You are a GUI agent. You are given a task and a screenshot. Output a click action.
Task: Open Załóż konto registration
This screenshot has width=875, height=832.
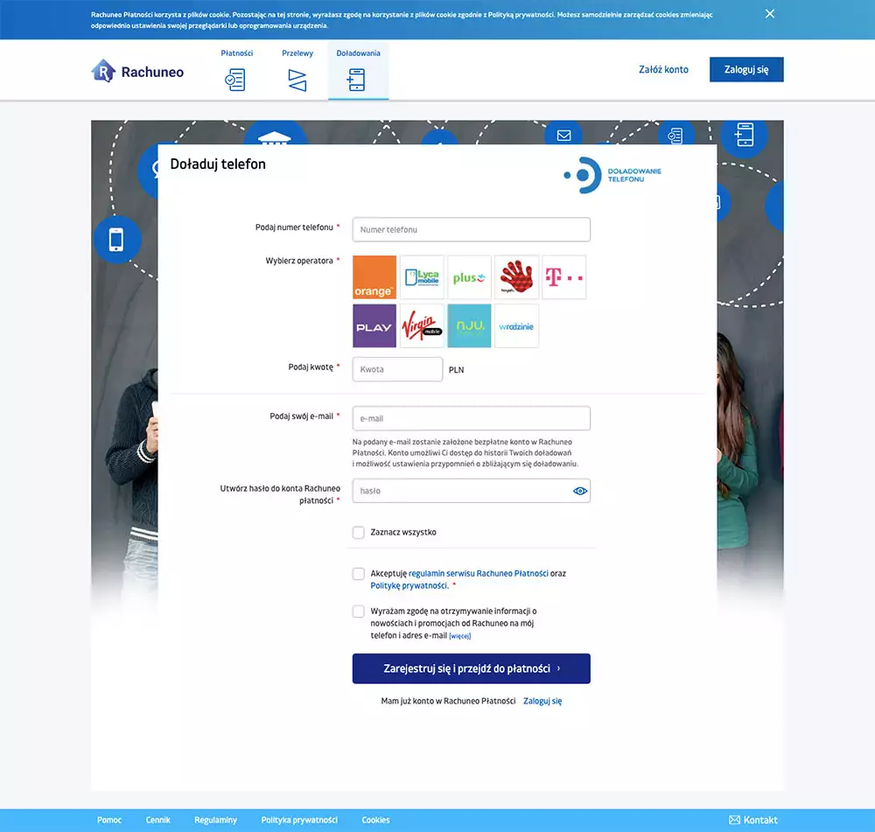point(663,69)
